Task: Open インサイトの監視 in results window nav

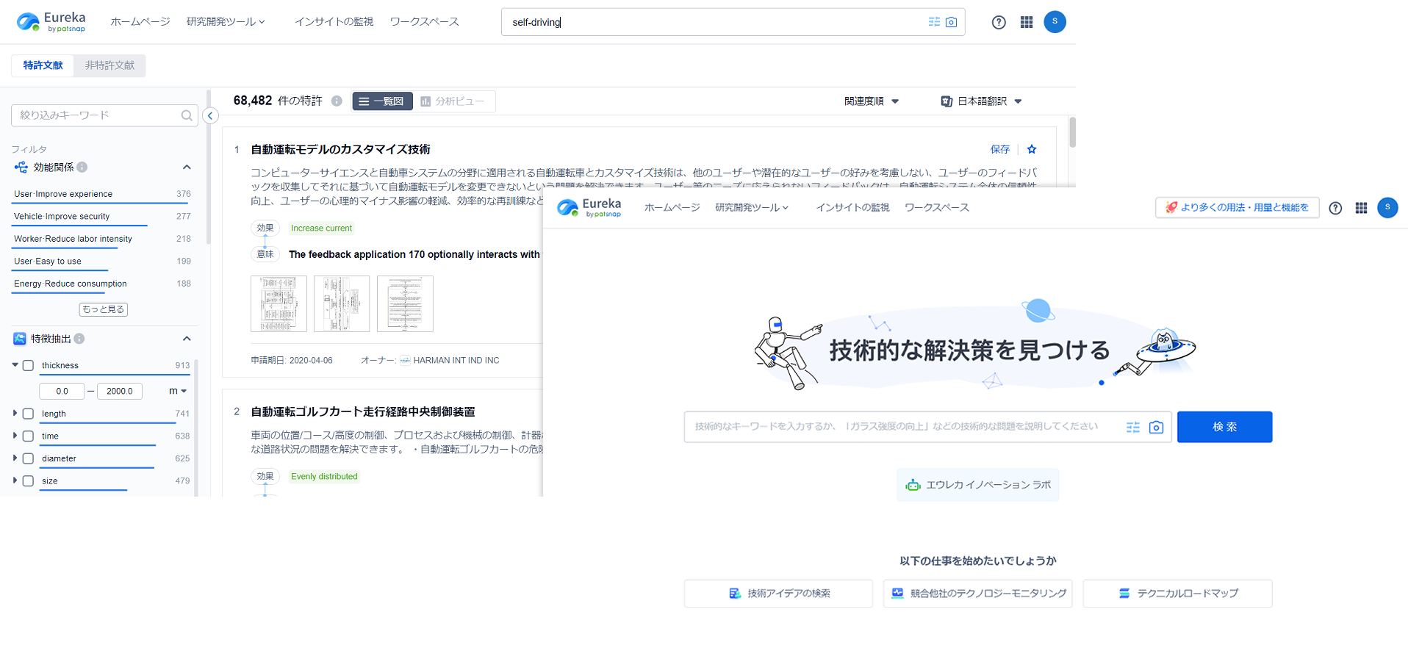Action: (334, 22)
